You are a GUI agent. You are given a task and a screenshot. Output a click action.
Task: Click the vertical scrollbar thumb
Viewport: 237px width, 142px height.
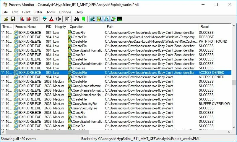tap(234, 83)
